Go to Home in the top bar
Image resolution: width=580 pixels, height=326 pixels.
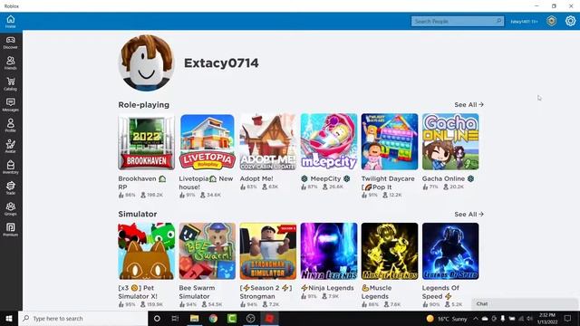[x=10, y=22]
